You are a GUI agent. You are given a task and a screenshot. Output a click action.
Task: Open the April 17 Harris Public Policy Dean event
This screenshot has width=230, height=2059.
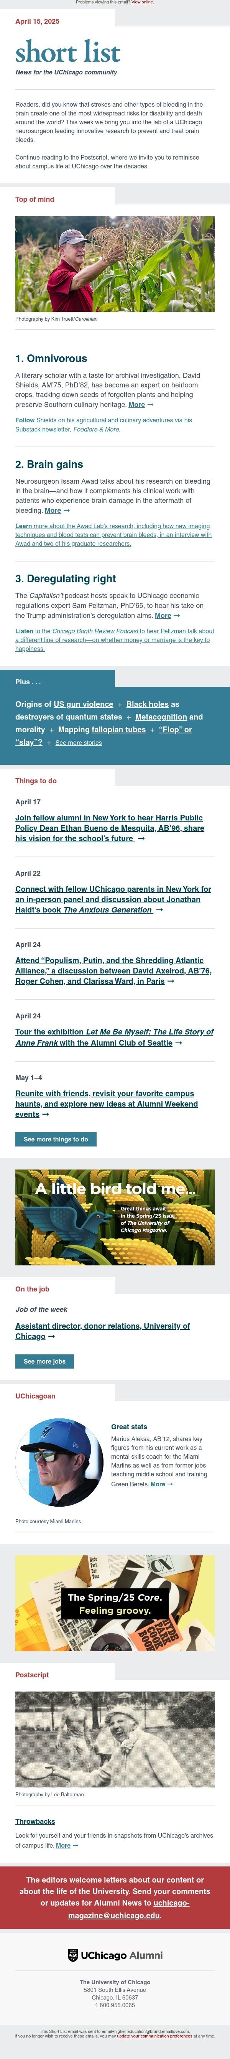(x=109, y=828)
